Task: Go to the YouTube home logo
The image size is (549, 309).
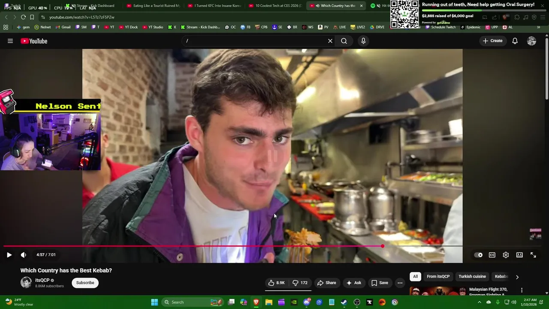Action: pos(34,41)
